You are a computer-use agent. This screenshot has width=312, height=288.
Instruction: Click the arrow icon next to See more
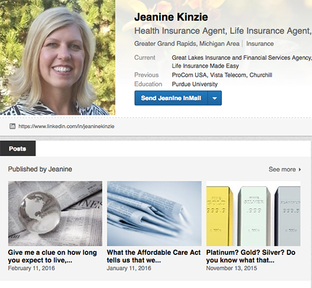pyautogui.click(x=300, y=170)
